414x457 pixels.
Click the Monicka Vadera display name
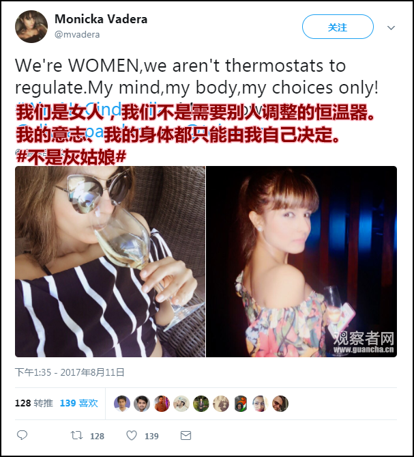tap(101, 19)
